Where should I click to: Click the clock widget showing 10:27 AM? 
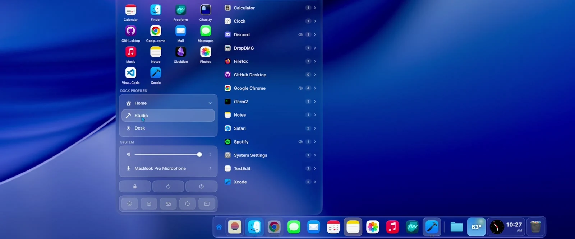[x=506, y=227]
